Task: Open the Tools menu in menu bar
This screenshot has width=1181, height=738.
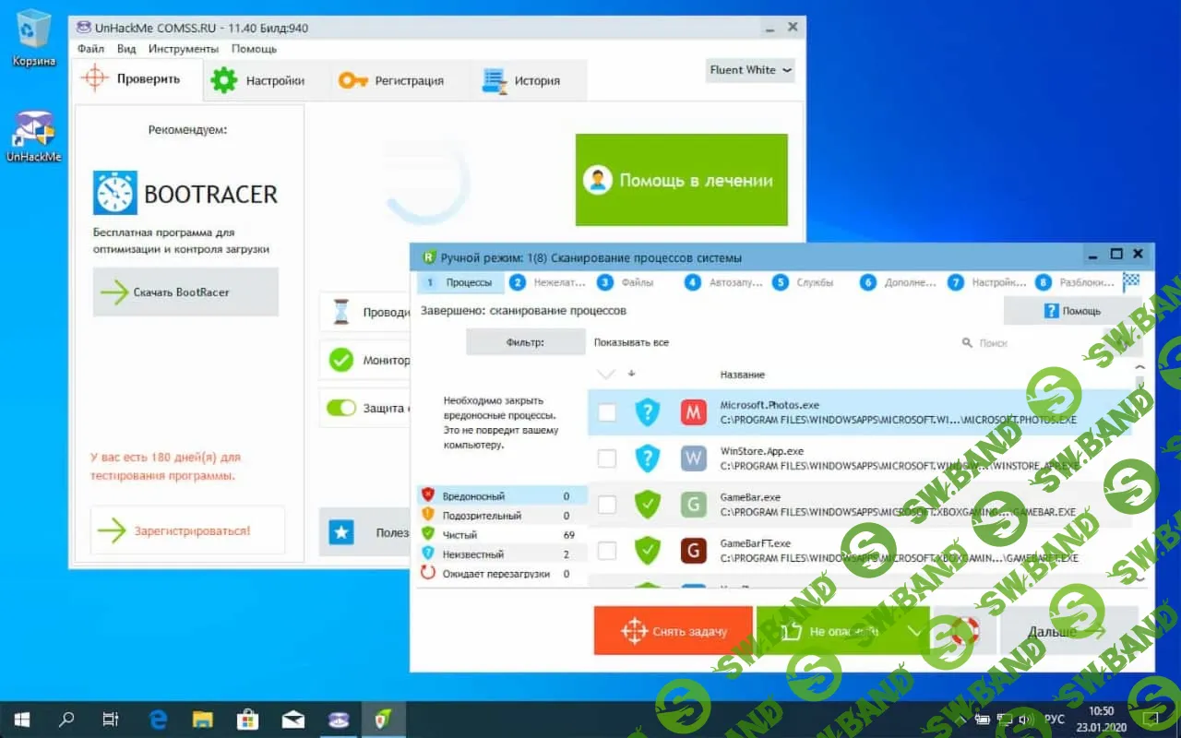Action: coord(183,49)
